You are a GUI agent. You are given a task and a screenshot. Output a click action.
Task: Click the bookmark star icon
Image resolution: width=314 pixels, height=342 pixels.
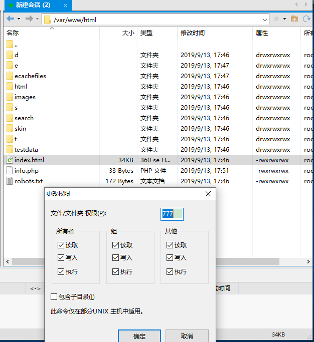coord(276,19)
